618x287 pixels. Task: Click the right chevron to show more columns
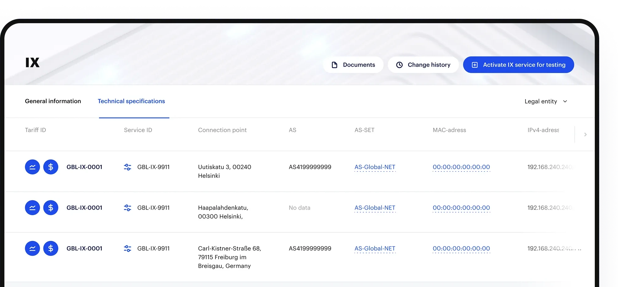click(585, 134)
